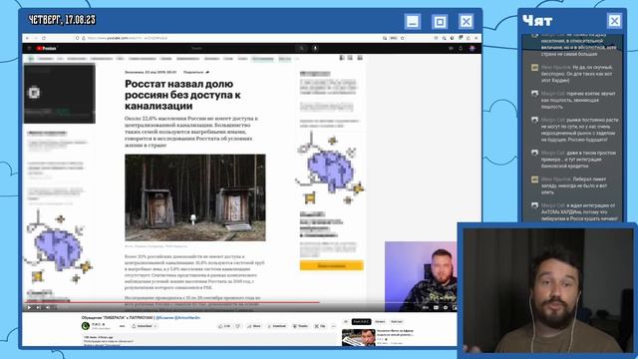Open the account avatar menu
Image resolution: width=638 pixels, height=359 pixels.
[472, 48]
